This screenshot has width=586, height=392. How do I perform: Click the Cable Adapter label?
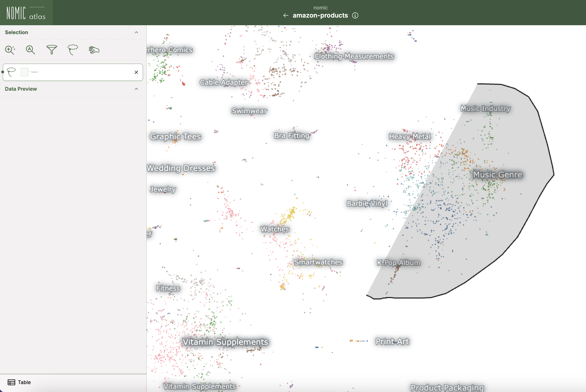pyautogui.click(x=224, y=82)
